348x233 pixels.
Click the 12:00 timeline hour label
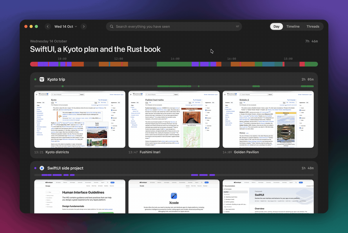[119, 59]
